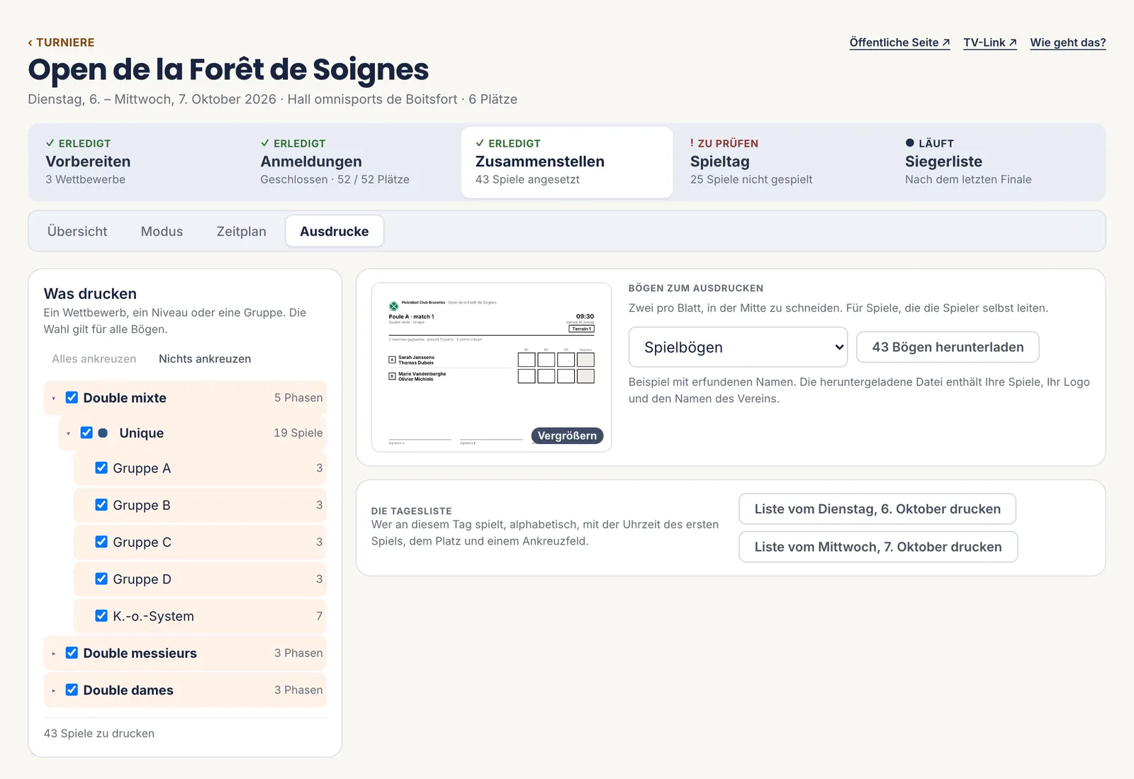This screenshot has height=779, width=1134.
Task: Print list for Mittwoch, 7. Oktober
Action: pos(878,547)
